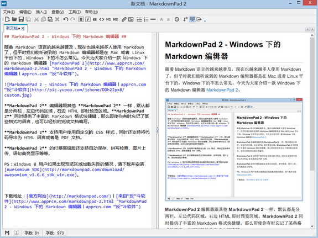Insert a bulleted unordered list
The height and width of the screenshot is (238, 318).
point(139,19)
